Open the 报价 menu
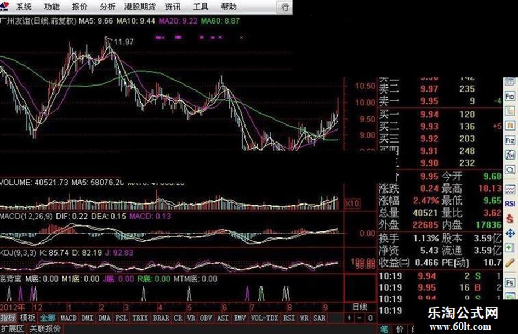Viewport: 518px width, 334px height. (x=79, y=7)
